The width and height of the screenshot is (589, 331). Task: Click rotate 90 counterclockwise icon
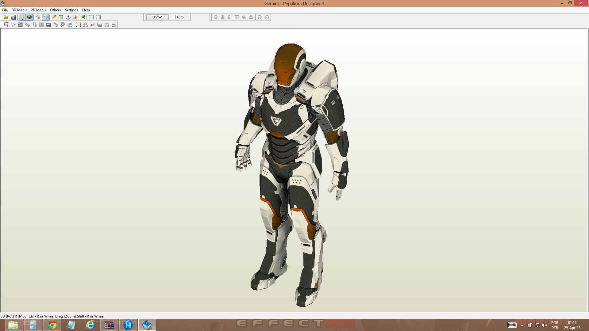pos(260,17)
